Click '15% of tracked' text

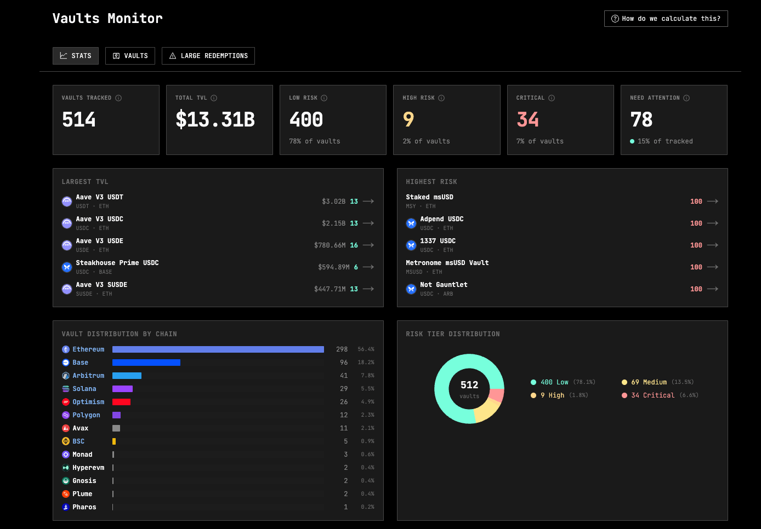click(x=665, y=141)
